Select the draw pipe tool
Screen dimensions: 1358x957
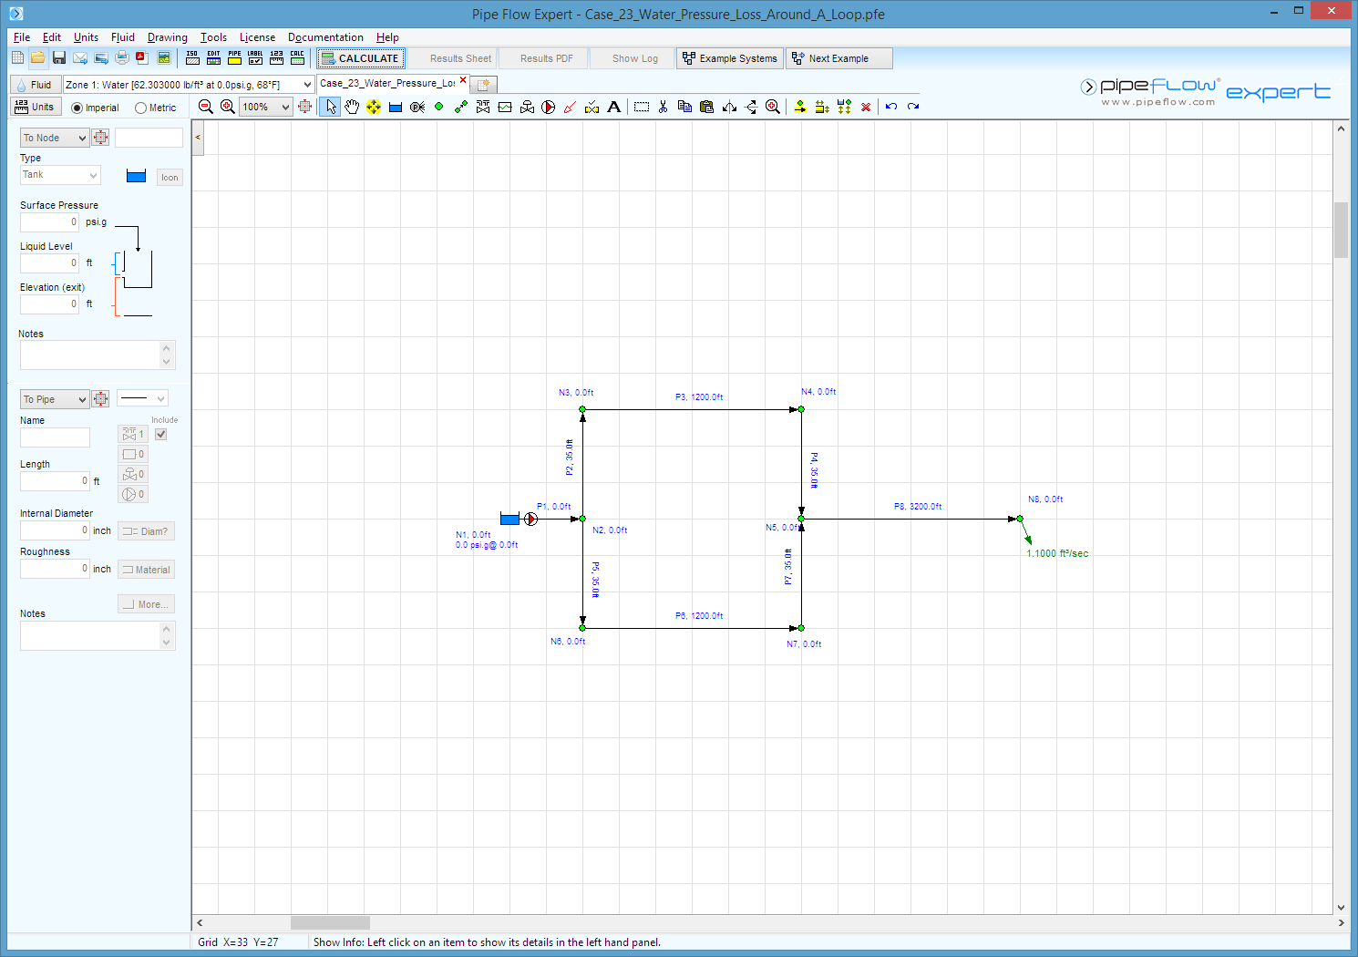coord(461,107)
